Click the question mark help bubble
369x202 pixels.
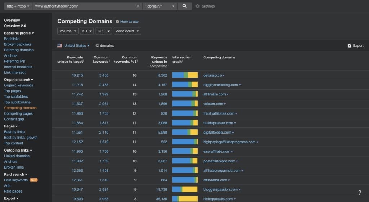click(x=359, y=193)
